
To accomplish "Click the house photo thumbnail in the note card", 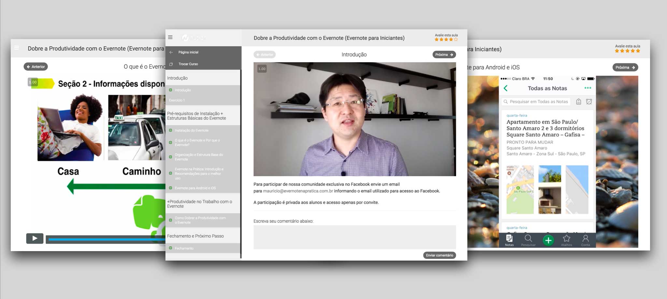I will click(x=550, y=190).
